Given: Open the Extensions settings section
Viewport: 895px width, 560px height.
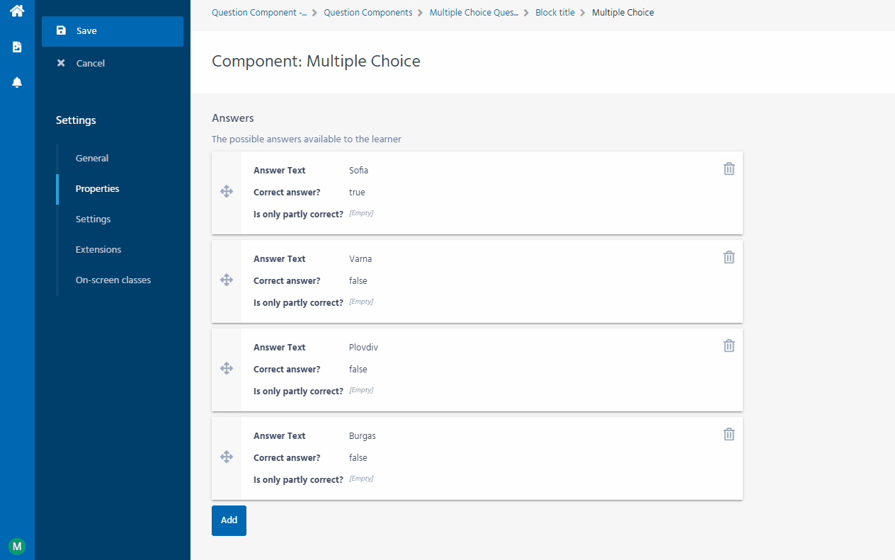Looking at the screenshot, I should (x=98, y=249).
